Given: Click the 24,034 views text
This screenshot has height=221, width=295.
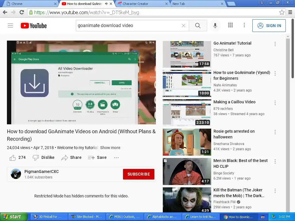Looking at the screenshot, I should point(18,148).
